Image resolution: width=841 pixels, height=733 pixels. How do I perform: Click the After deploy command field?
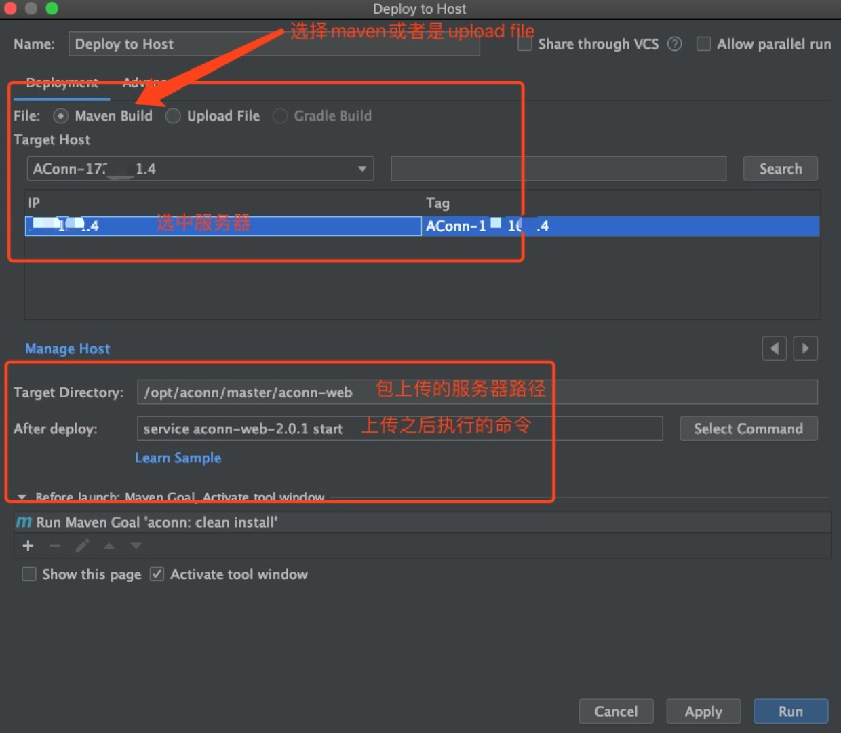(x=399, y=429)
